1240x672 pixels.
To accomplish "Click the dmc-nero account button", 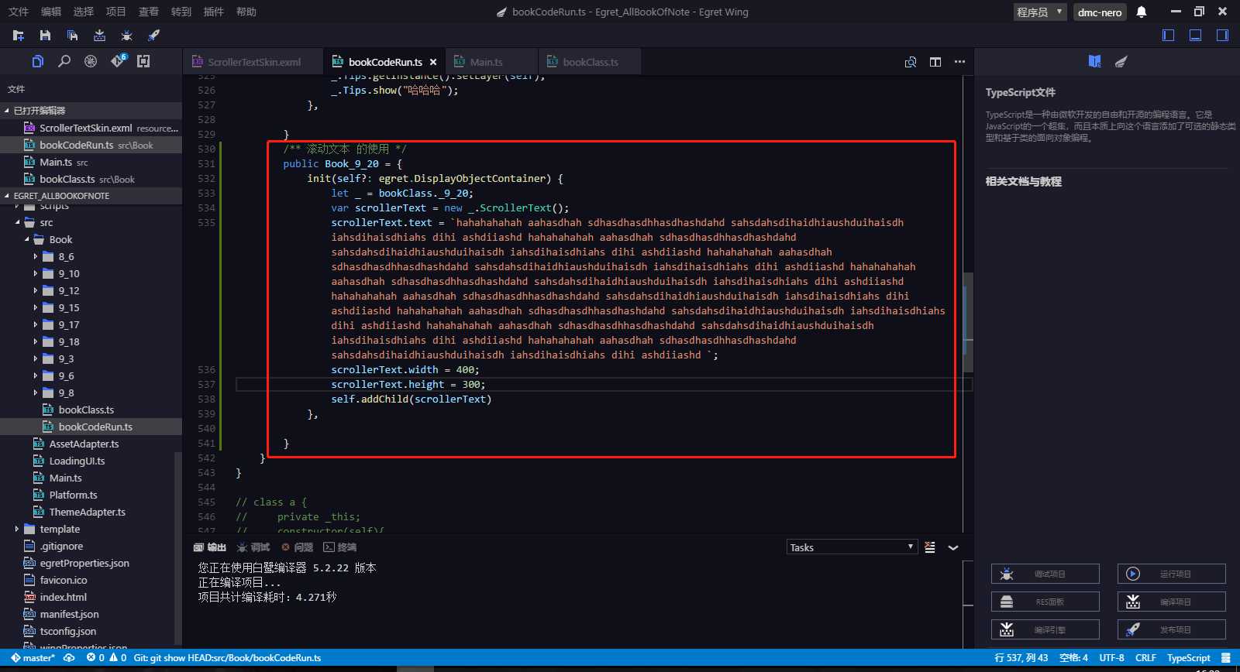I will pos(1100,12).
